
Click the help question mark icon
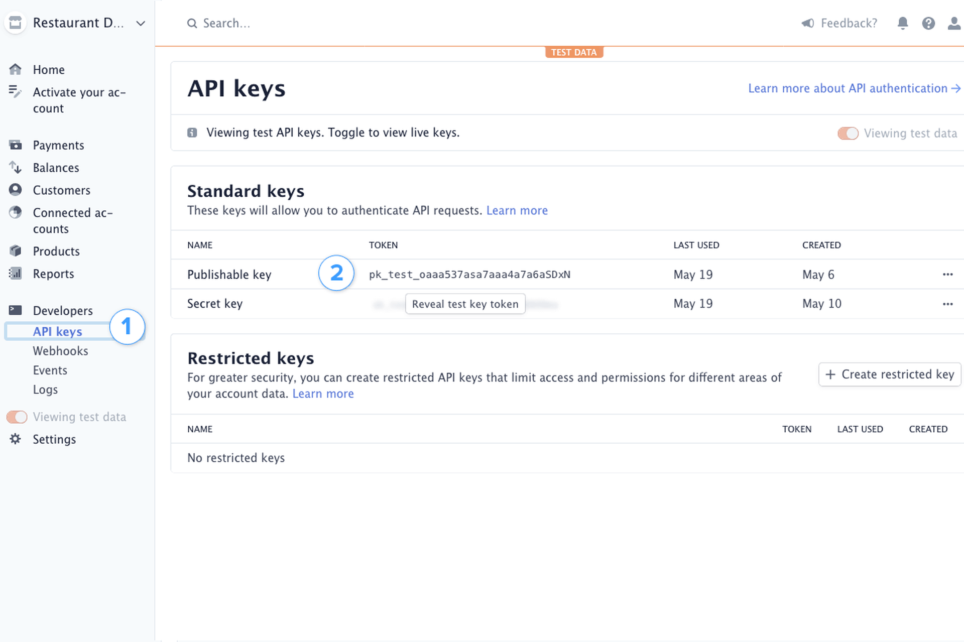point(928,23)
